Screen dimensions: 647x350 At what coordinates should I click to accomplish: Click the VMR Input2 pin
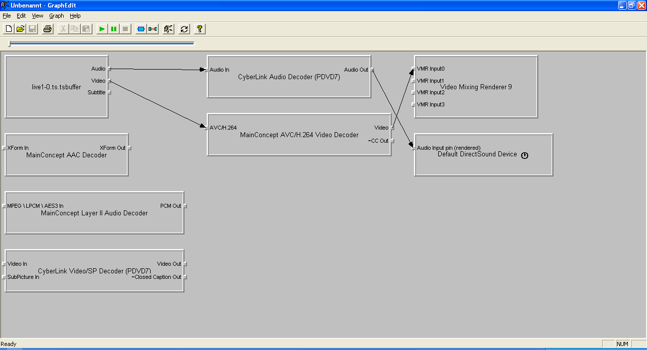[413, 92]
